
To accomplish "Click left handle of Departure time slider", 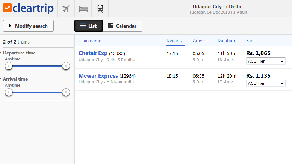I will (9, 66).
